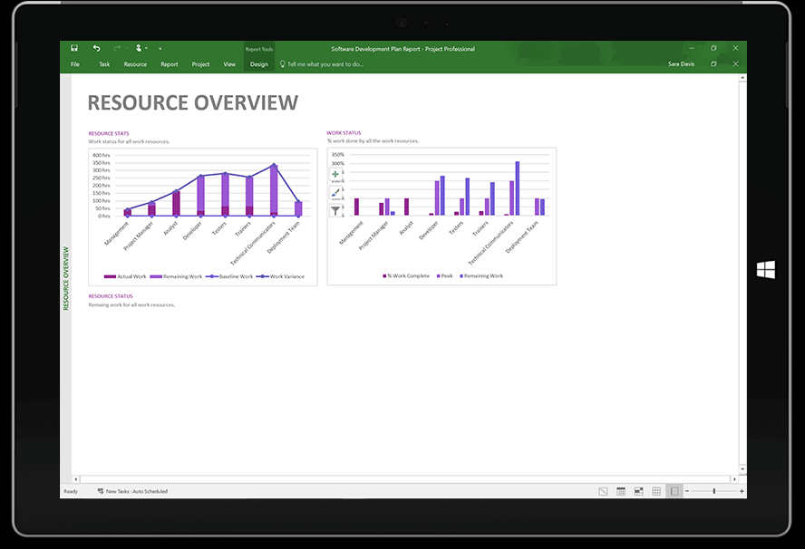This screenshot has width=805, height=549.
Task: Toggle Touch/Mouse mode in Quick Access Toolbar
Action: point(139,47)
